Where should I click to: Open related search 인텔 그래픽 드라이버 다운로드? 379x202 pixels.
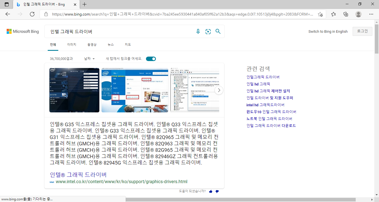[271, 126]
